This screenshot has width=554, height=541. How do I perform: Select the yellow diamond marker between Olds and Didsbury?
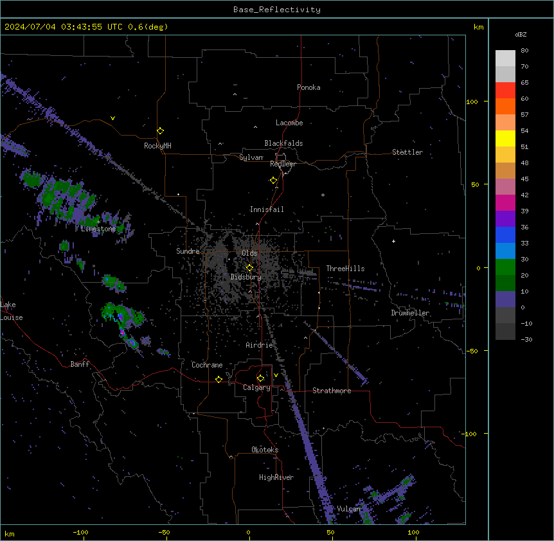249,267
